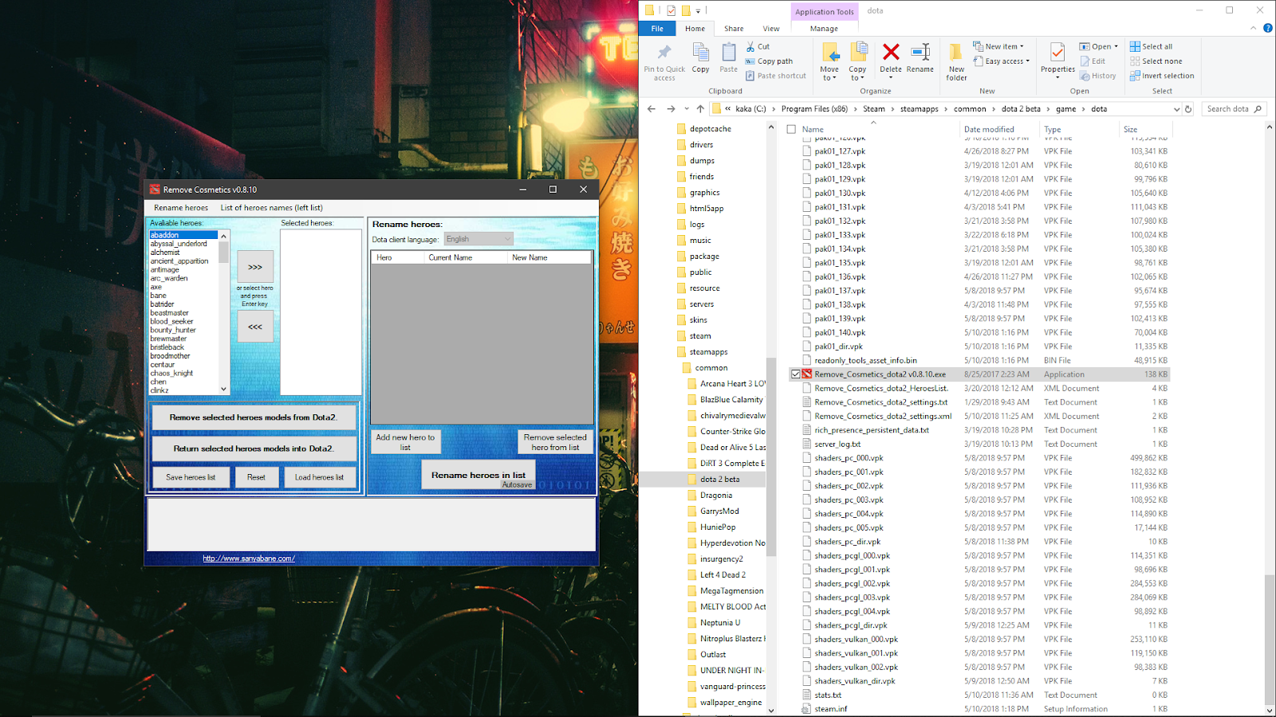Image resolution: width=1276 pixels, height=717 pixels.
Task: Create a New folder via ribbon icon
Action: coord(956,56)
